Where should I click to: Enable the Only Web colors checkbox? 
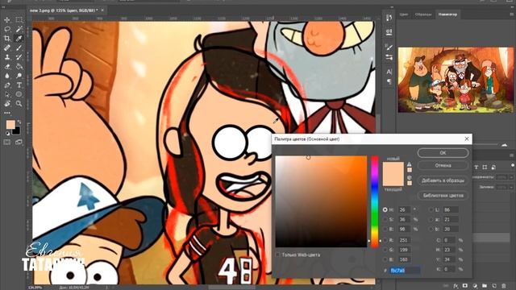[x=277, y=255]
